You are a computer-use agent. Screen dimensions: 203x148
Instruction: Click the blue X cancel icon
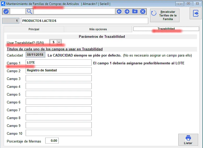[143, 11]
